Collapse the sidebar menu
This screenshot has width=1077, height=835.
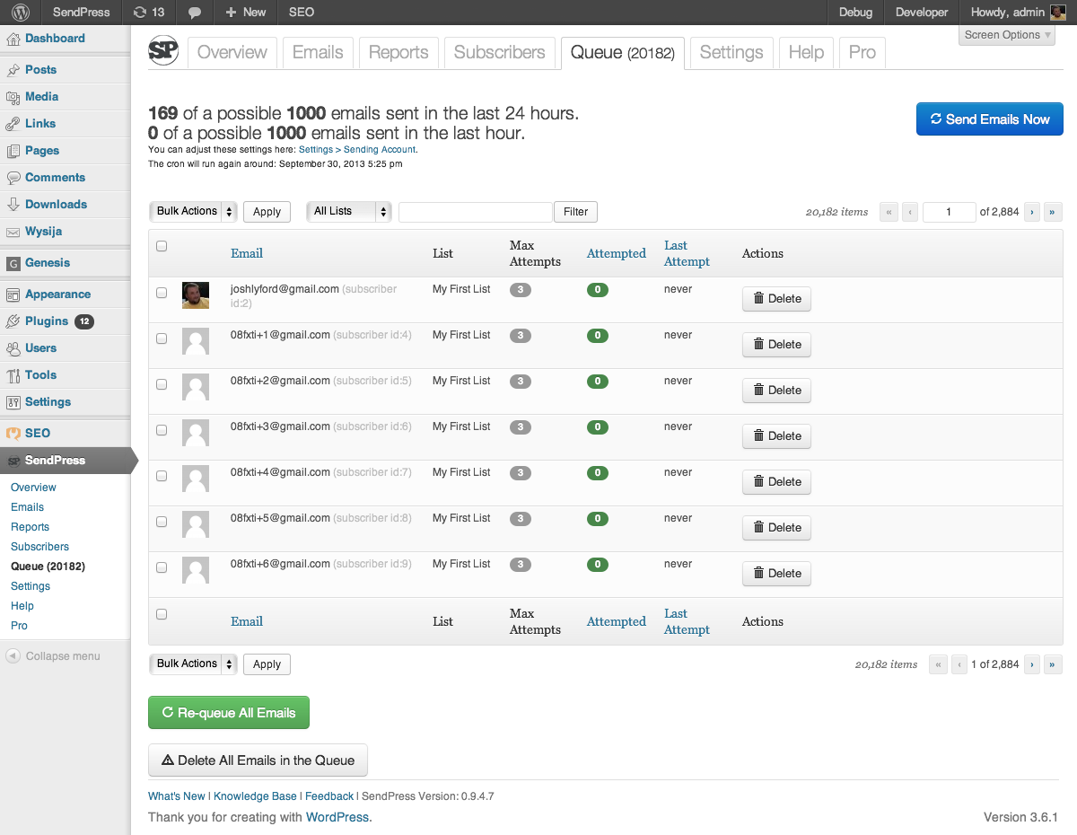(54, 656)
